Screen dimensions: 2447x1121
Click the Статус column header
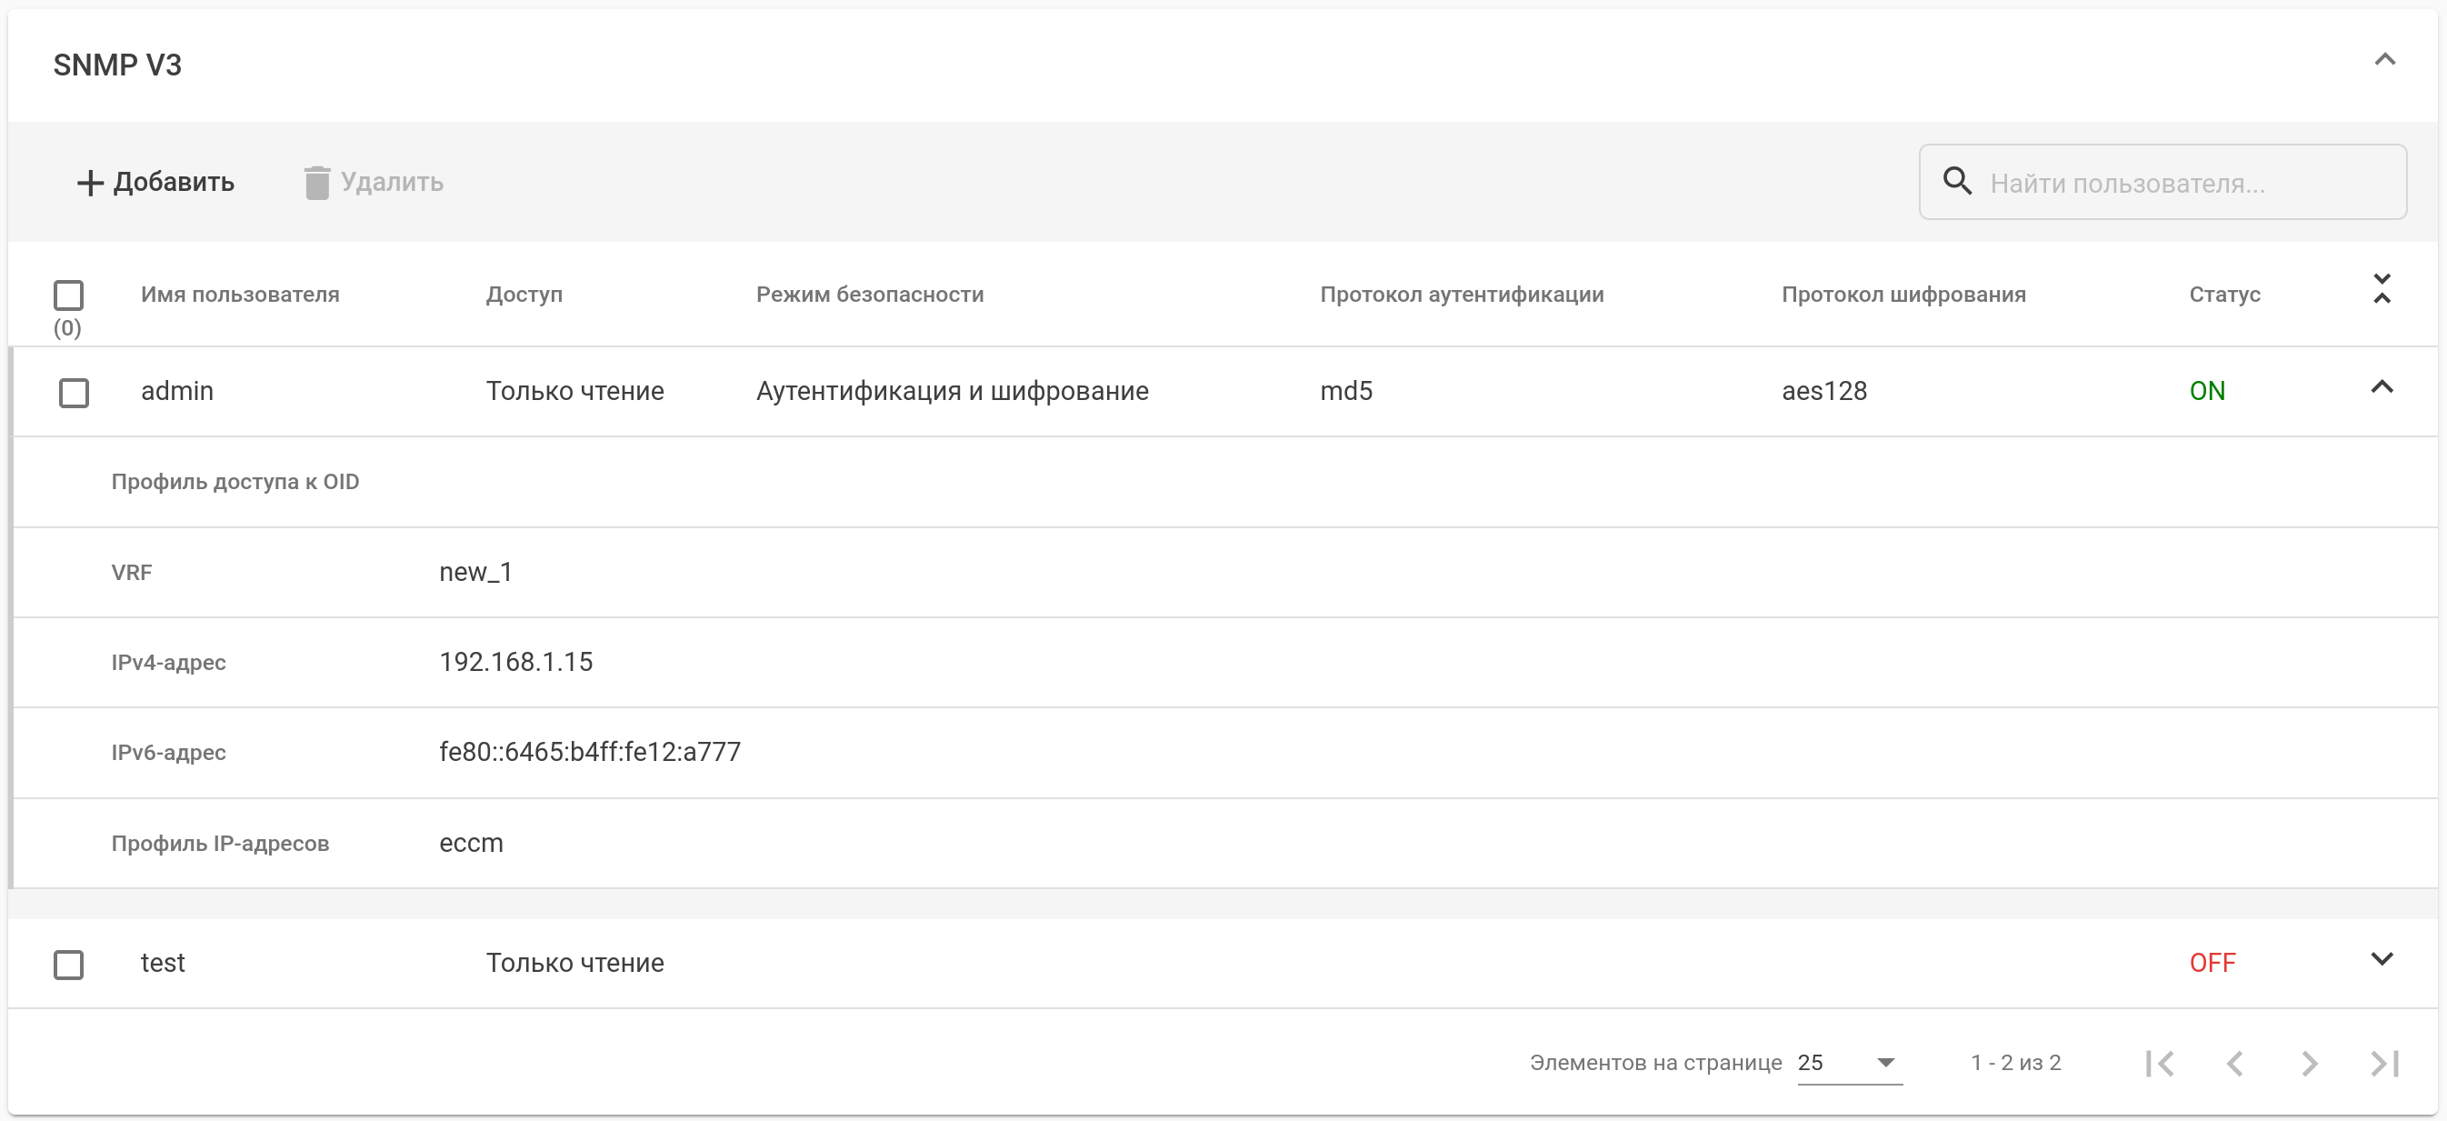pyautogui.click(x=2223, y=295)
